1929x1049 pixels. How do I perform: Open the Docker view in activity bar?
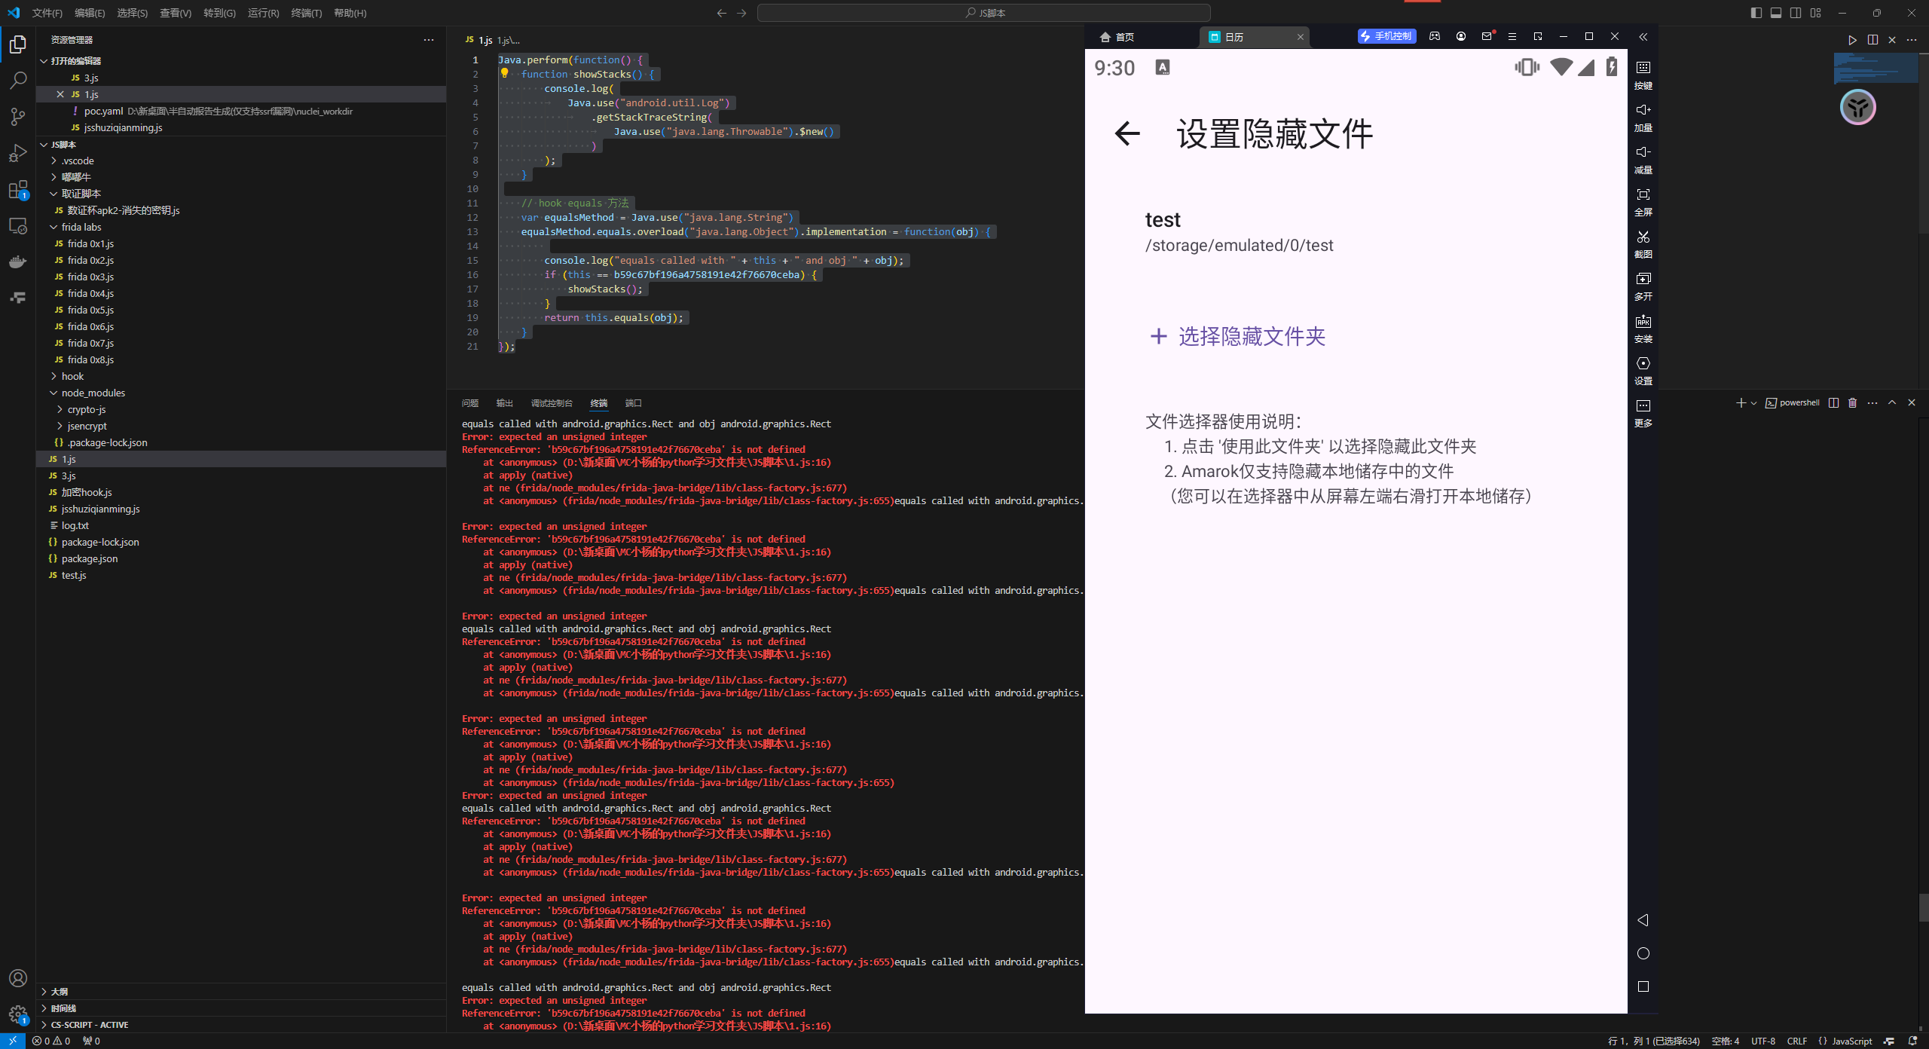click(18, 261)
